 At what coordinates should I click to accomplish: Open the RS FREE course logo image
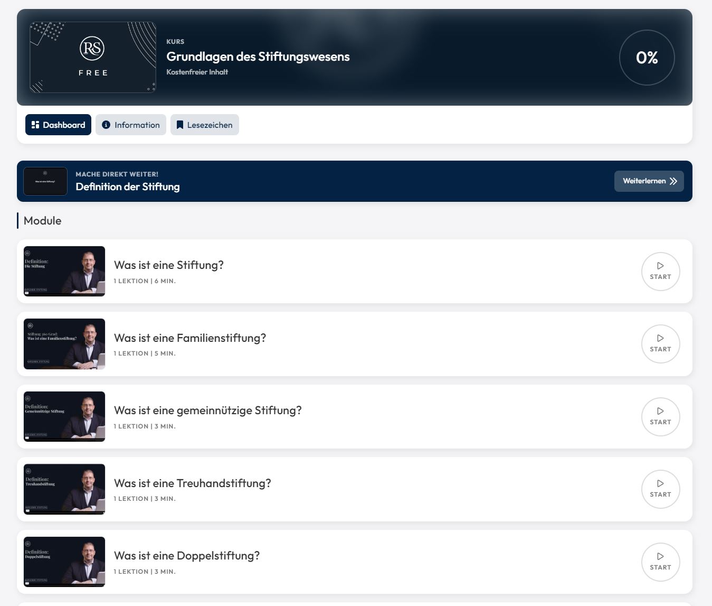(93, 57)
